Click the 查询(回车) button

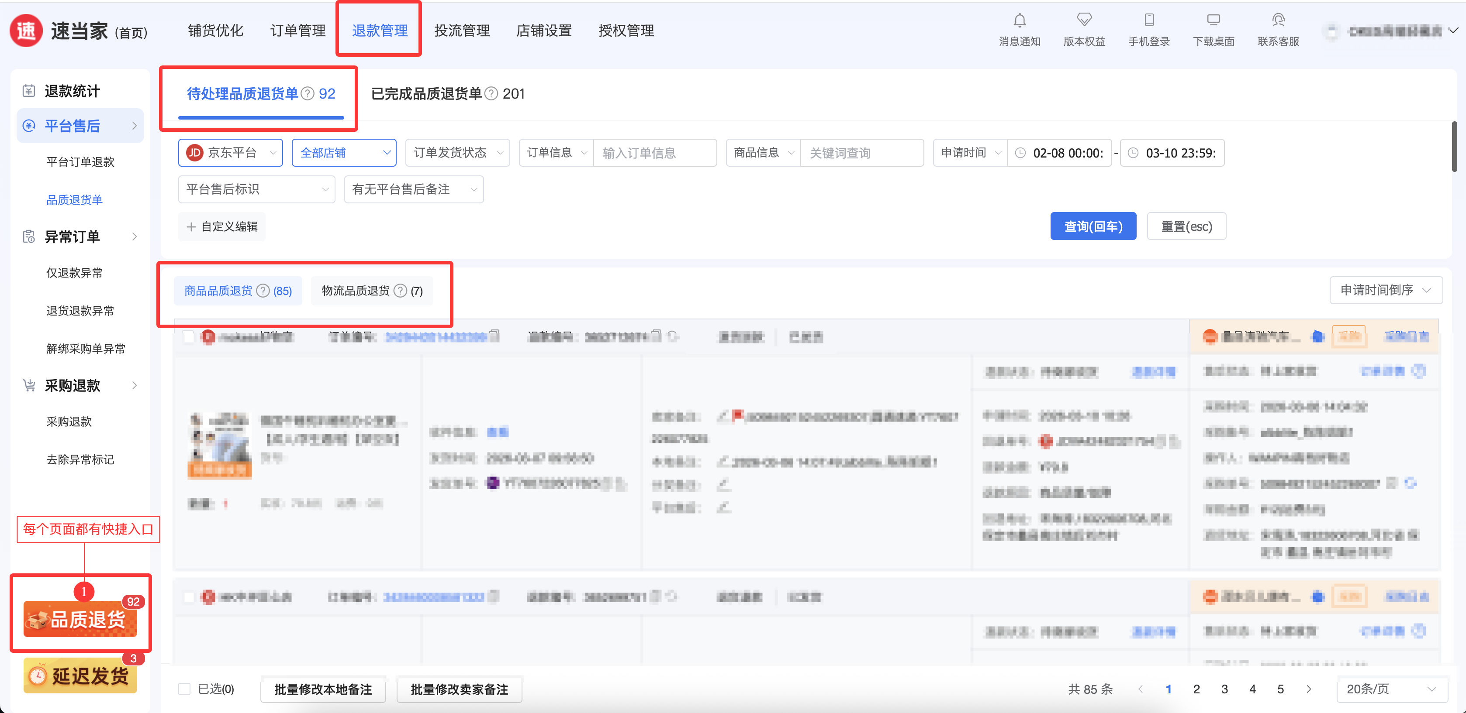point(1093,226)
